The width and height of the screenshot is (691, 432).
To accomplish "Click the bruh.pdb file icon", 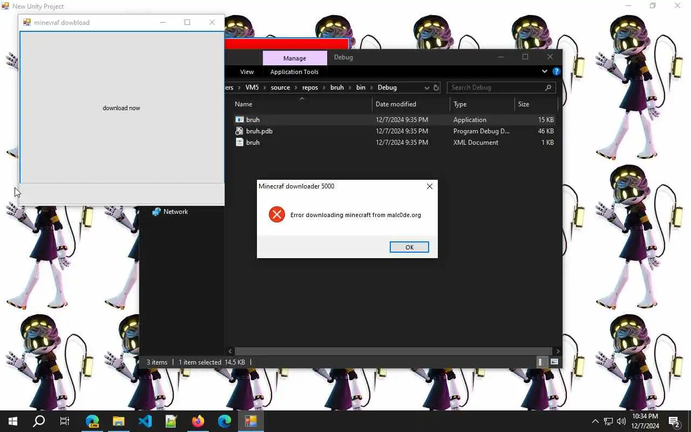I will click(x=240, y=131).
